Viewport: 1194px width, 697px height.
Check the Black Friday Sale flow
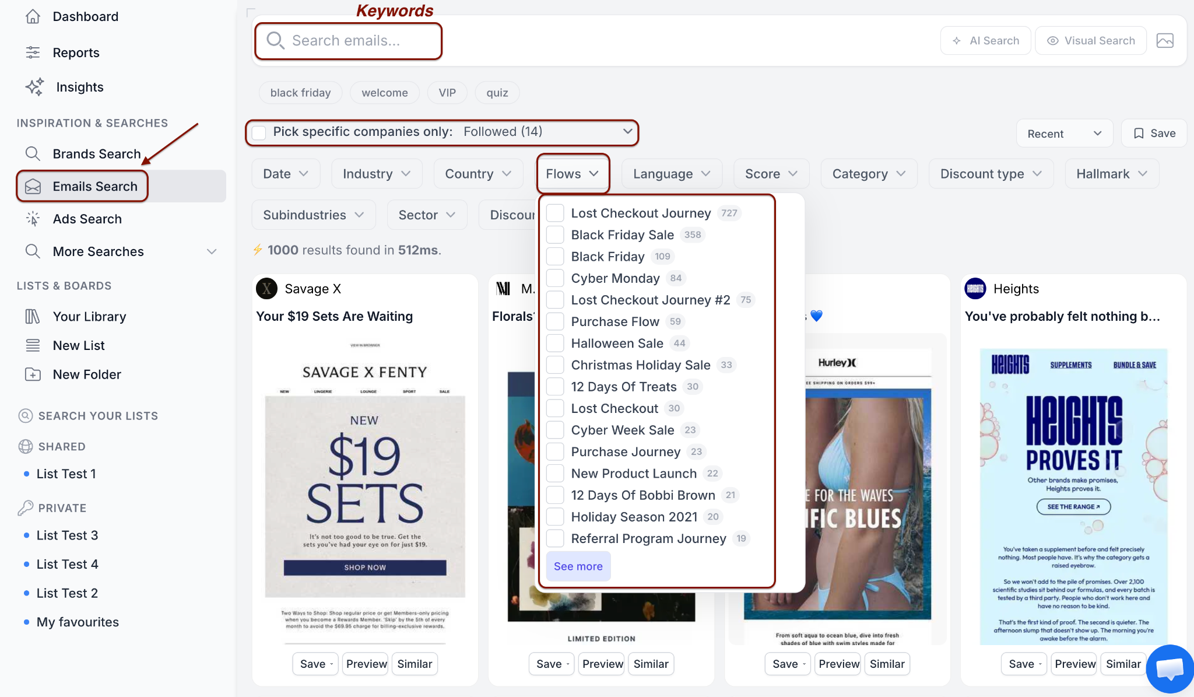(x=555, y=234)
